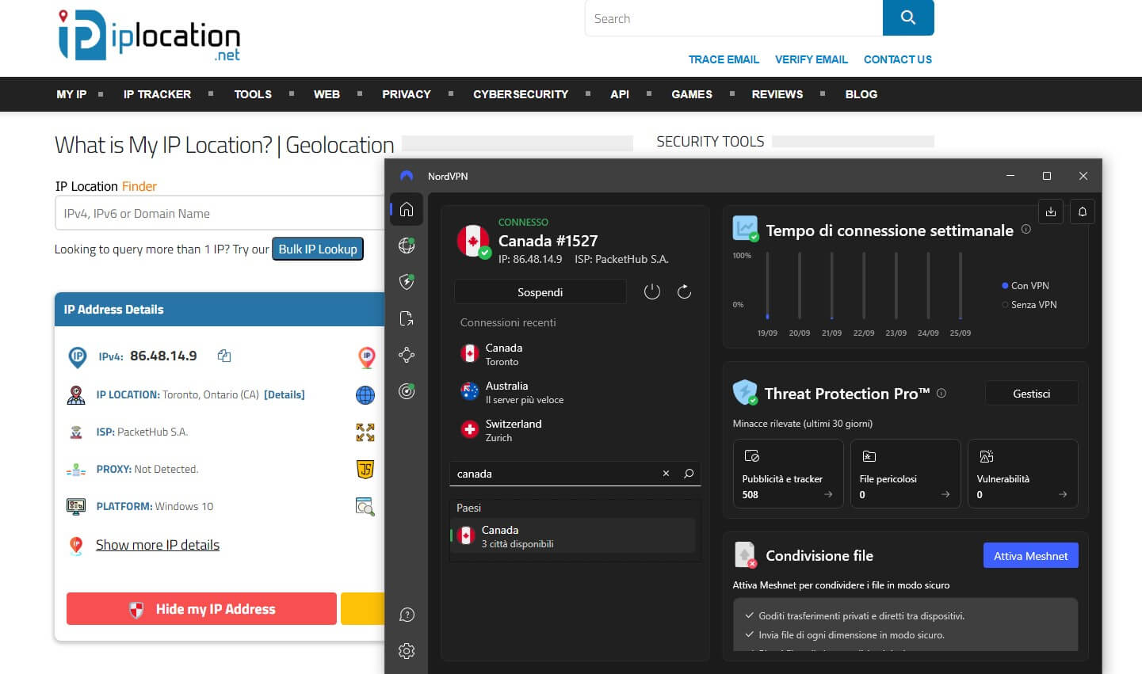Open the NordVPN home sidebar icon
Screen dimensions: 1142x674
[407, 209]
